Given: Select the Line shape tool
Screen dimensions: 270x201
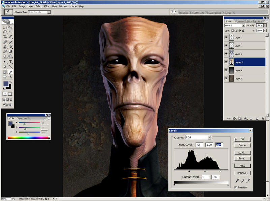Looking at the screenshot, I should 10,66.
